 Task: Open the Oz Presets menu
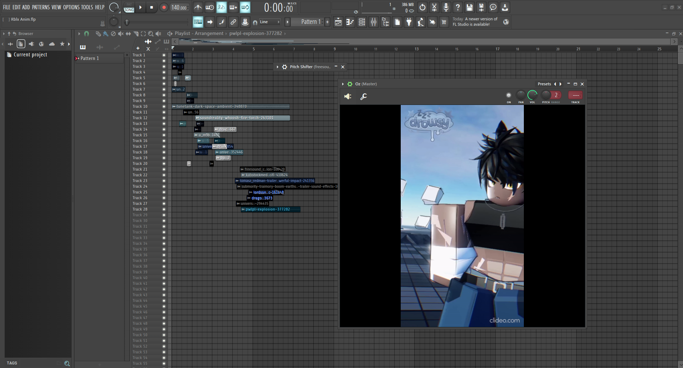[x=544, y=84]
